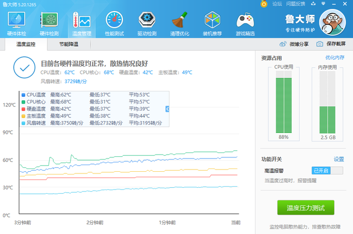
Task: Click 保存截屏 save screenshot
Action: pos(336,44)
